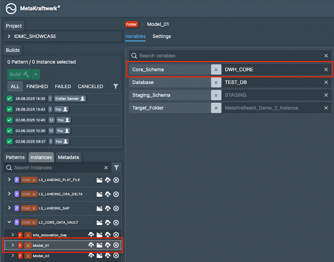This screenshot has height=262, width=334.
Task: Click the green Build button
Action: [x=19, y=74]
